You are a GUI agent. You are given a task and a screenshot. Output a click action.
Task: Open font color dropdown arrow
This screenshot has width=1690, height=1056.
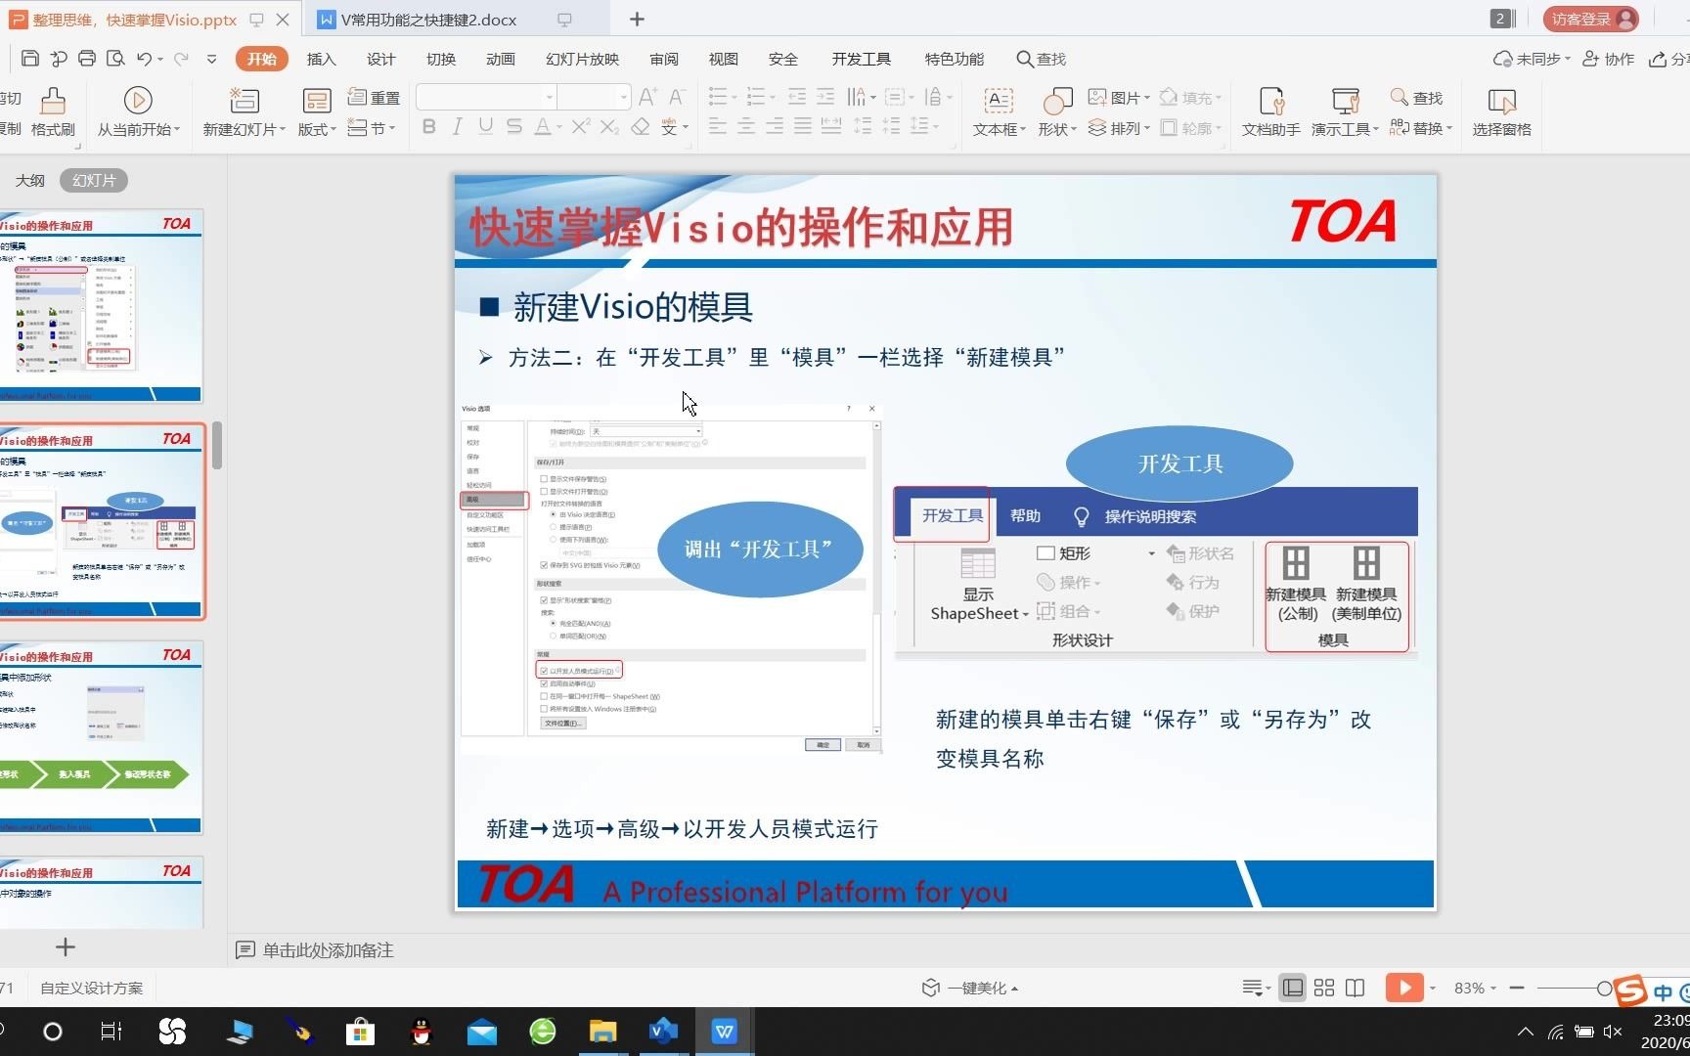click(559, 127)
